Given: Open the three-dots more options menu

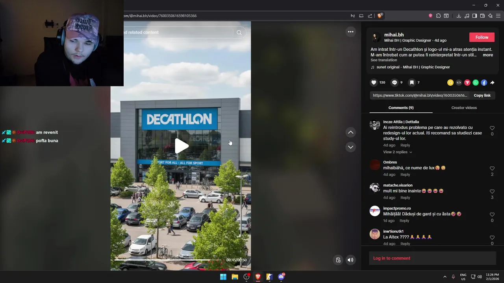Looking at the screenshot, I should [x=350, y=32].
